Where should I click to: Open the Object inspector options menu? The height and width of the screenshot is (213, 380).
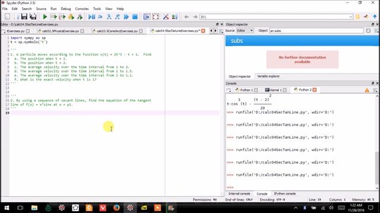click(376, 31)
